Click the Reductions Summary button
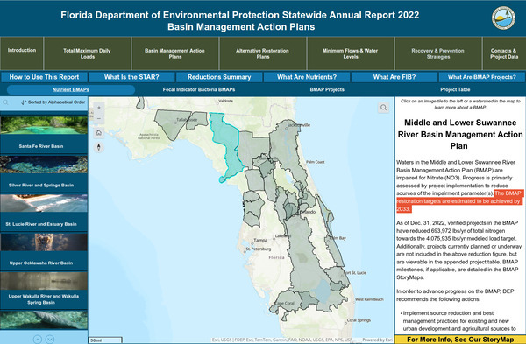The image size is (526, 344). [x=219, y=77]
